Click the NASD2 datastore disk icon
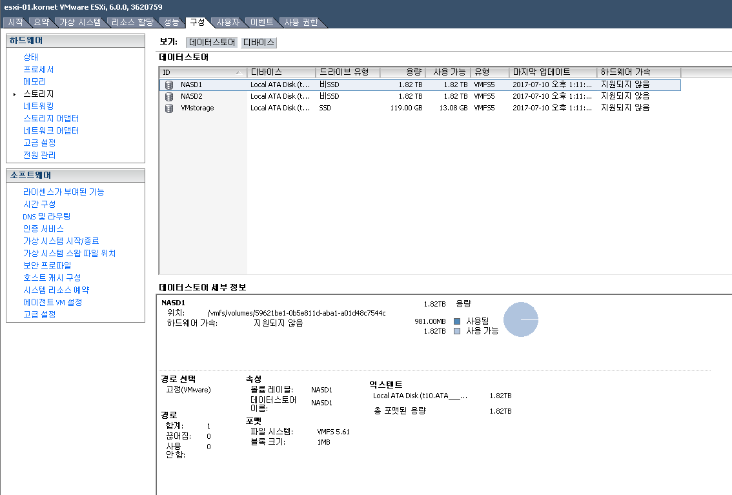732x495 pixels. tap(169, 97)
